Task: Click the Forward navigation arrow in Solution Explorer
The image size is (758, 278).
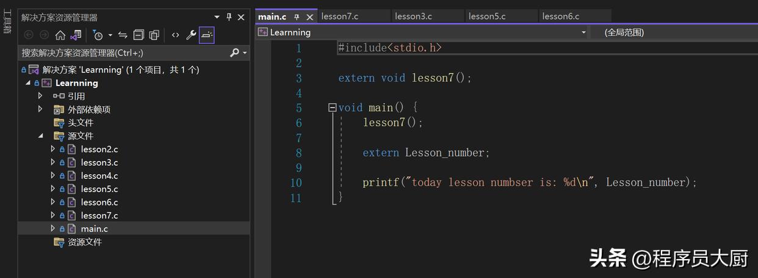Action: click(44, 35)
